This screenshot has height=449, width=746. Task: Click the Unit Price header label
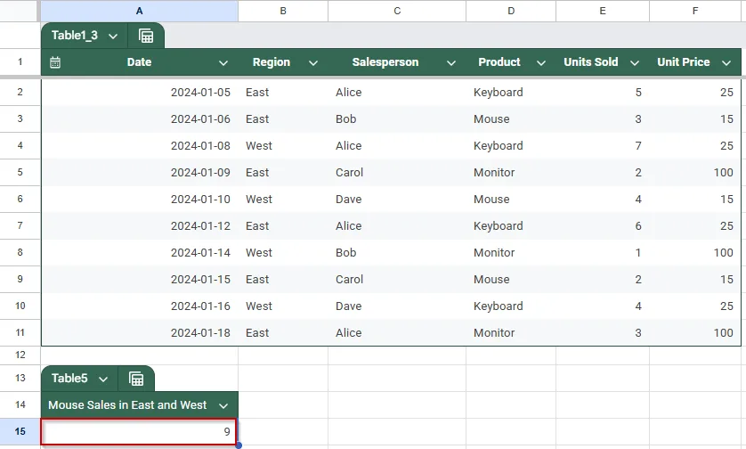click(683, 62)
